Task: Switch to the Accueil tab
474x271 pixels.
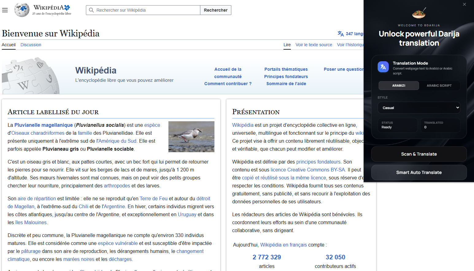Action: 9,45
